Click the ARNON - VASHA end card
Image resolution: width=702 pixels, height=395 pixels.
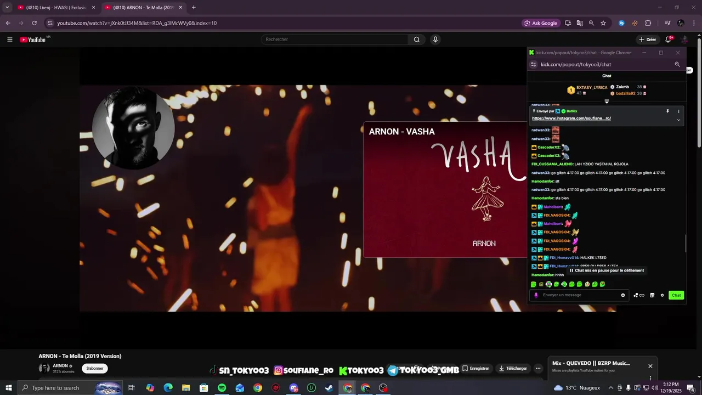(x=445, y=190)
